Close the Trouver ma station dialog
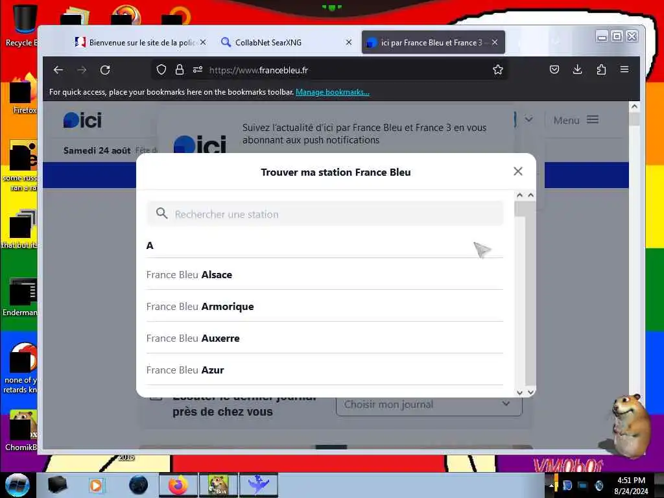This screenshot has height=498, width=664. click(x=518, y=171)
